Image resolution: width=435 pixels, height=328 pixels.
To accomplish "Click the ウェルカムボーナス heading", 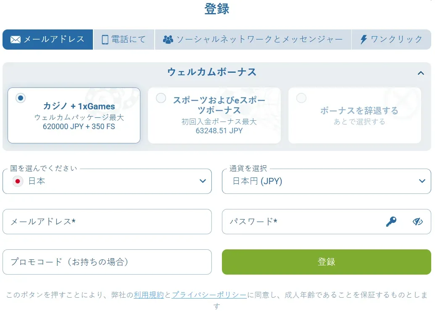I will 212,72.
